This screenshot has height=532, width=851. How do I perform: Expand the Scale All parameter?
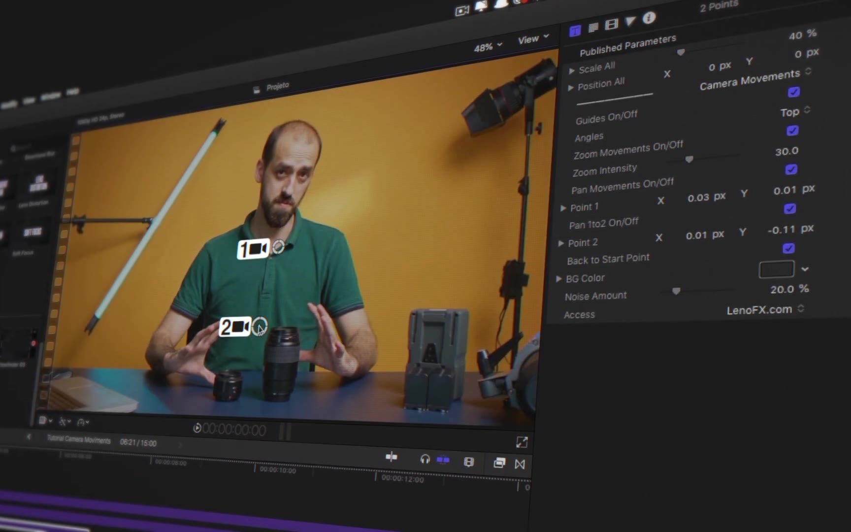(572, 71)
